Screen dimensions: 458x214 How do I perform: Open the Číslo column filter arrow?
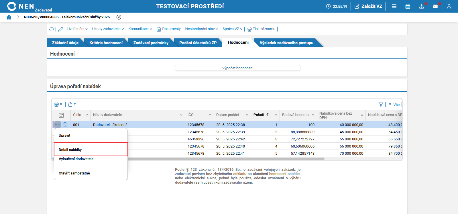click(x=87, y=115)
